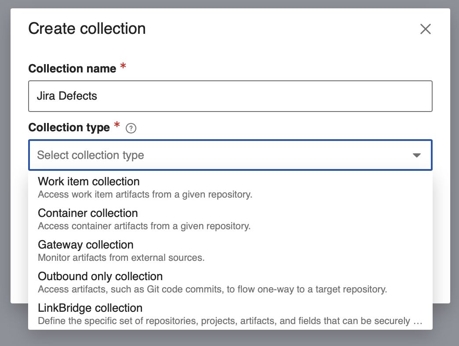Open the Collection type help tooltip

click(x=131, y=128)
